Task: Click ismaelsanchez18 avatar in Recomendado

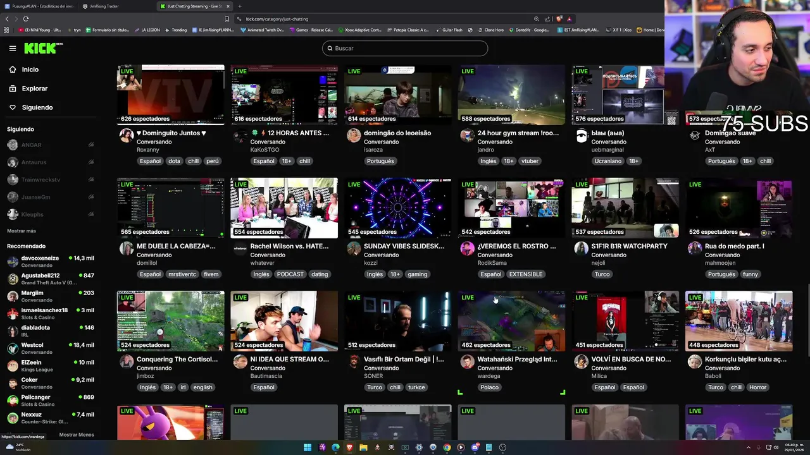Action: pyautogui.click(x=13, y=313)
